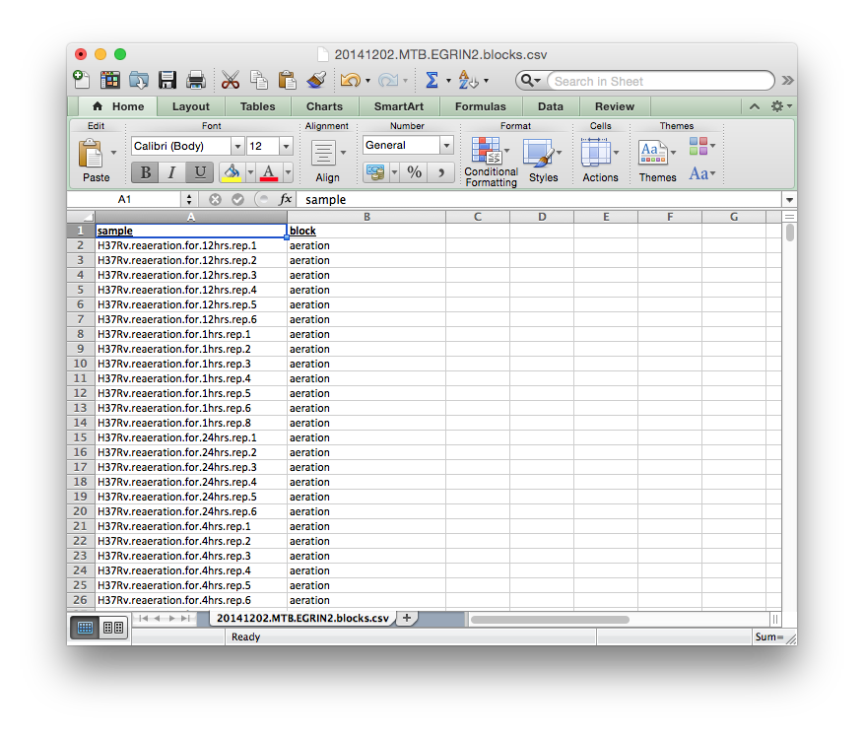Open the Calibri font name dropdown
Viewport: 864px width, 736px height.
[x=237, y=146]
